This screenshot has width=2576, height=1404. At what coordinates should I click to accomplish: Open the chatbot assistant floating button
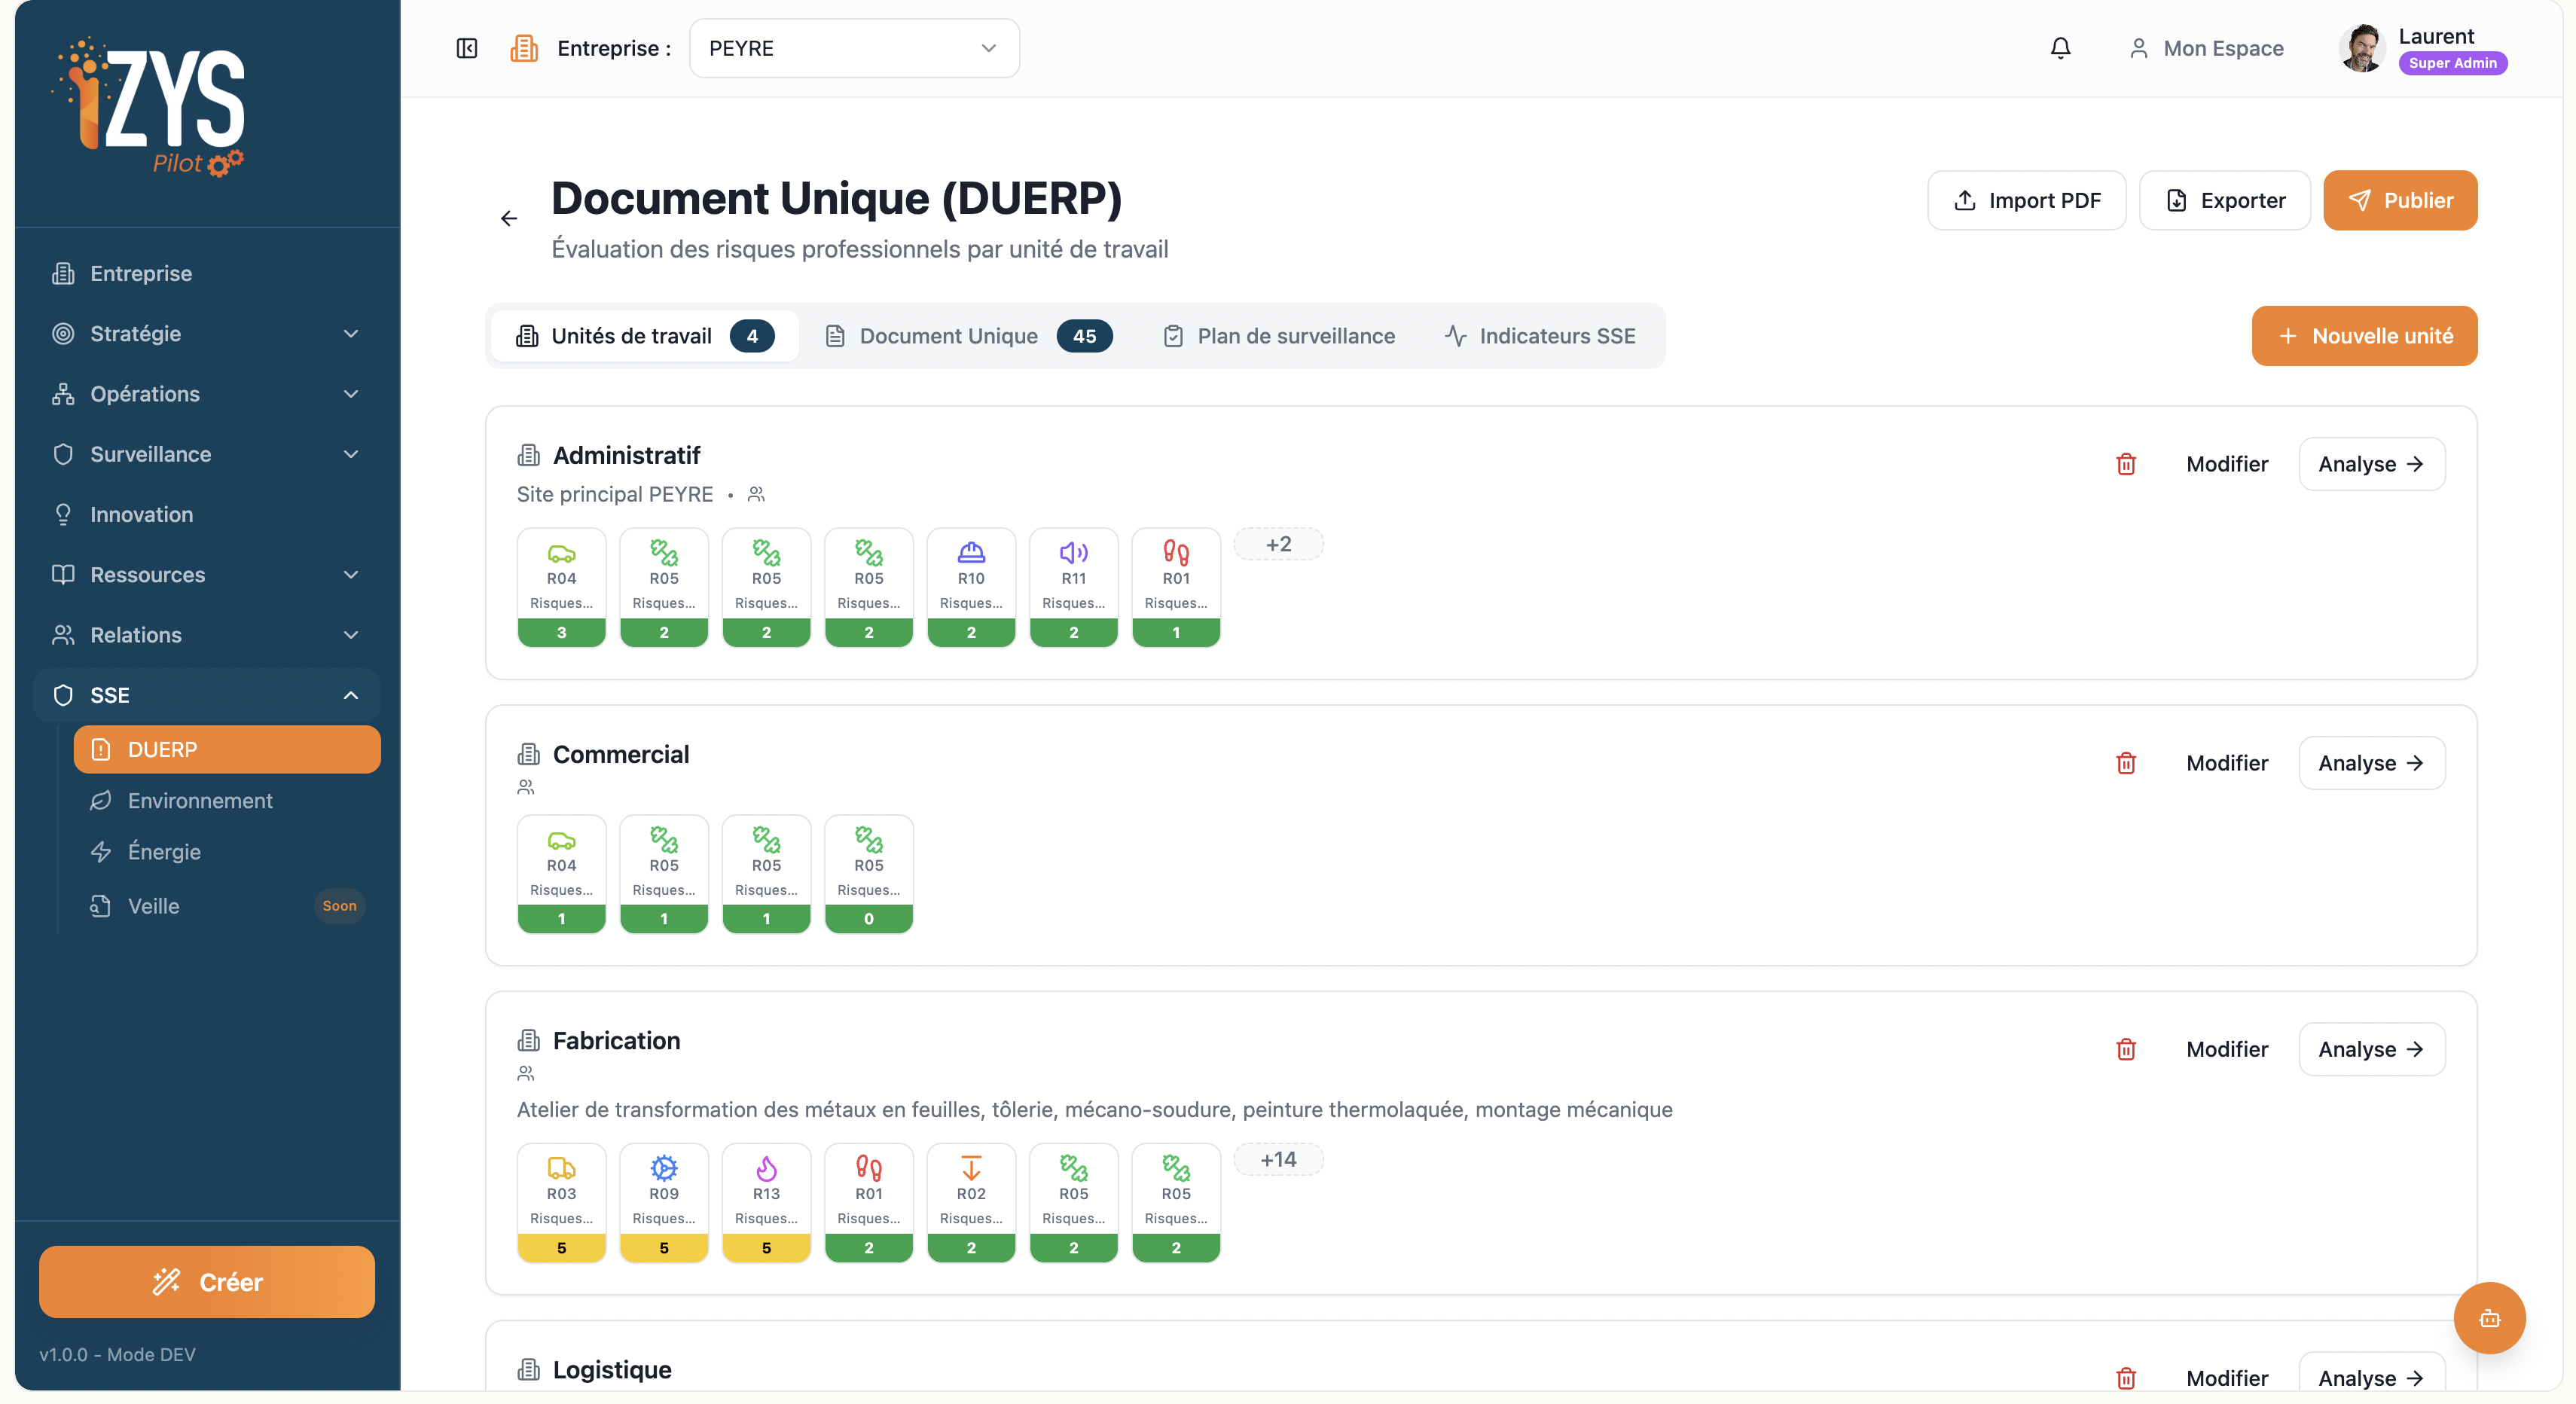[2489, 1318]
